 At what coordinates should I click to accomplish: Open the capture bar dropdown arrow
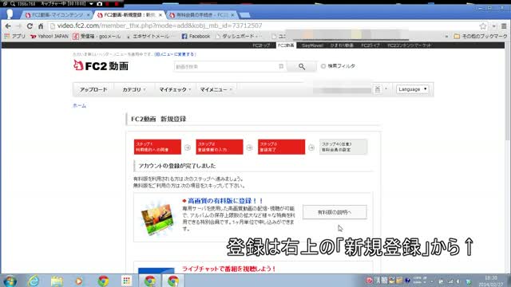click(91, 3)
